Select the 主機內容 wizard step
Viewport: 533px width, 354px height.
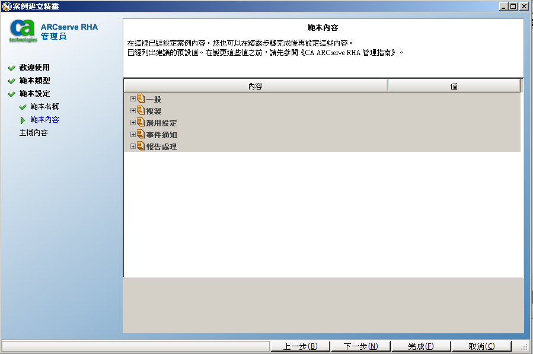(x=33, y=133)
